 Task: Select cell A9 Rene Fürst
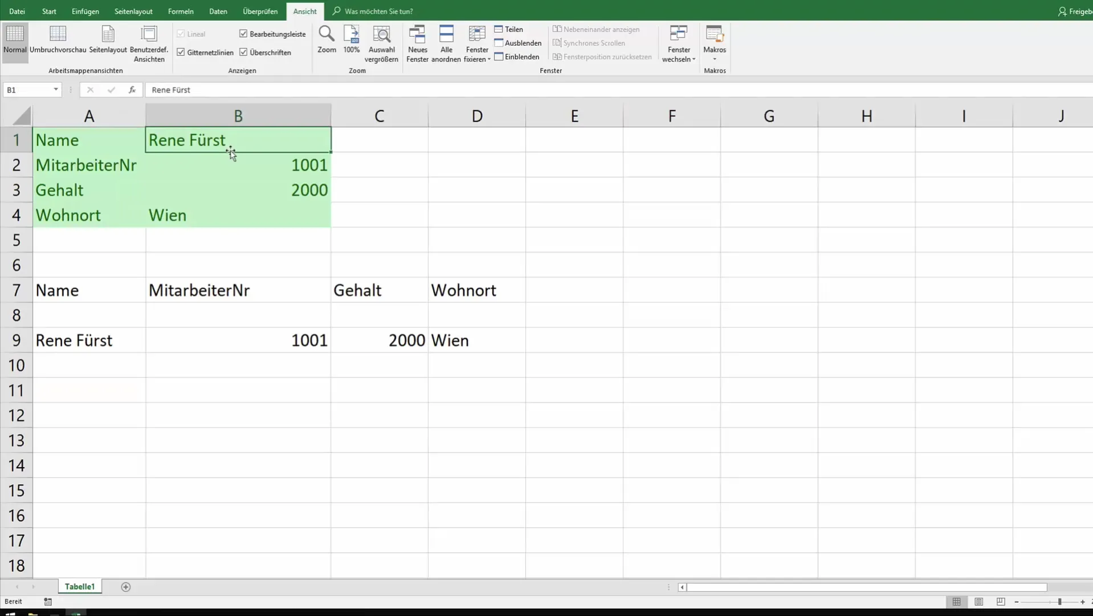click(89, 341)
